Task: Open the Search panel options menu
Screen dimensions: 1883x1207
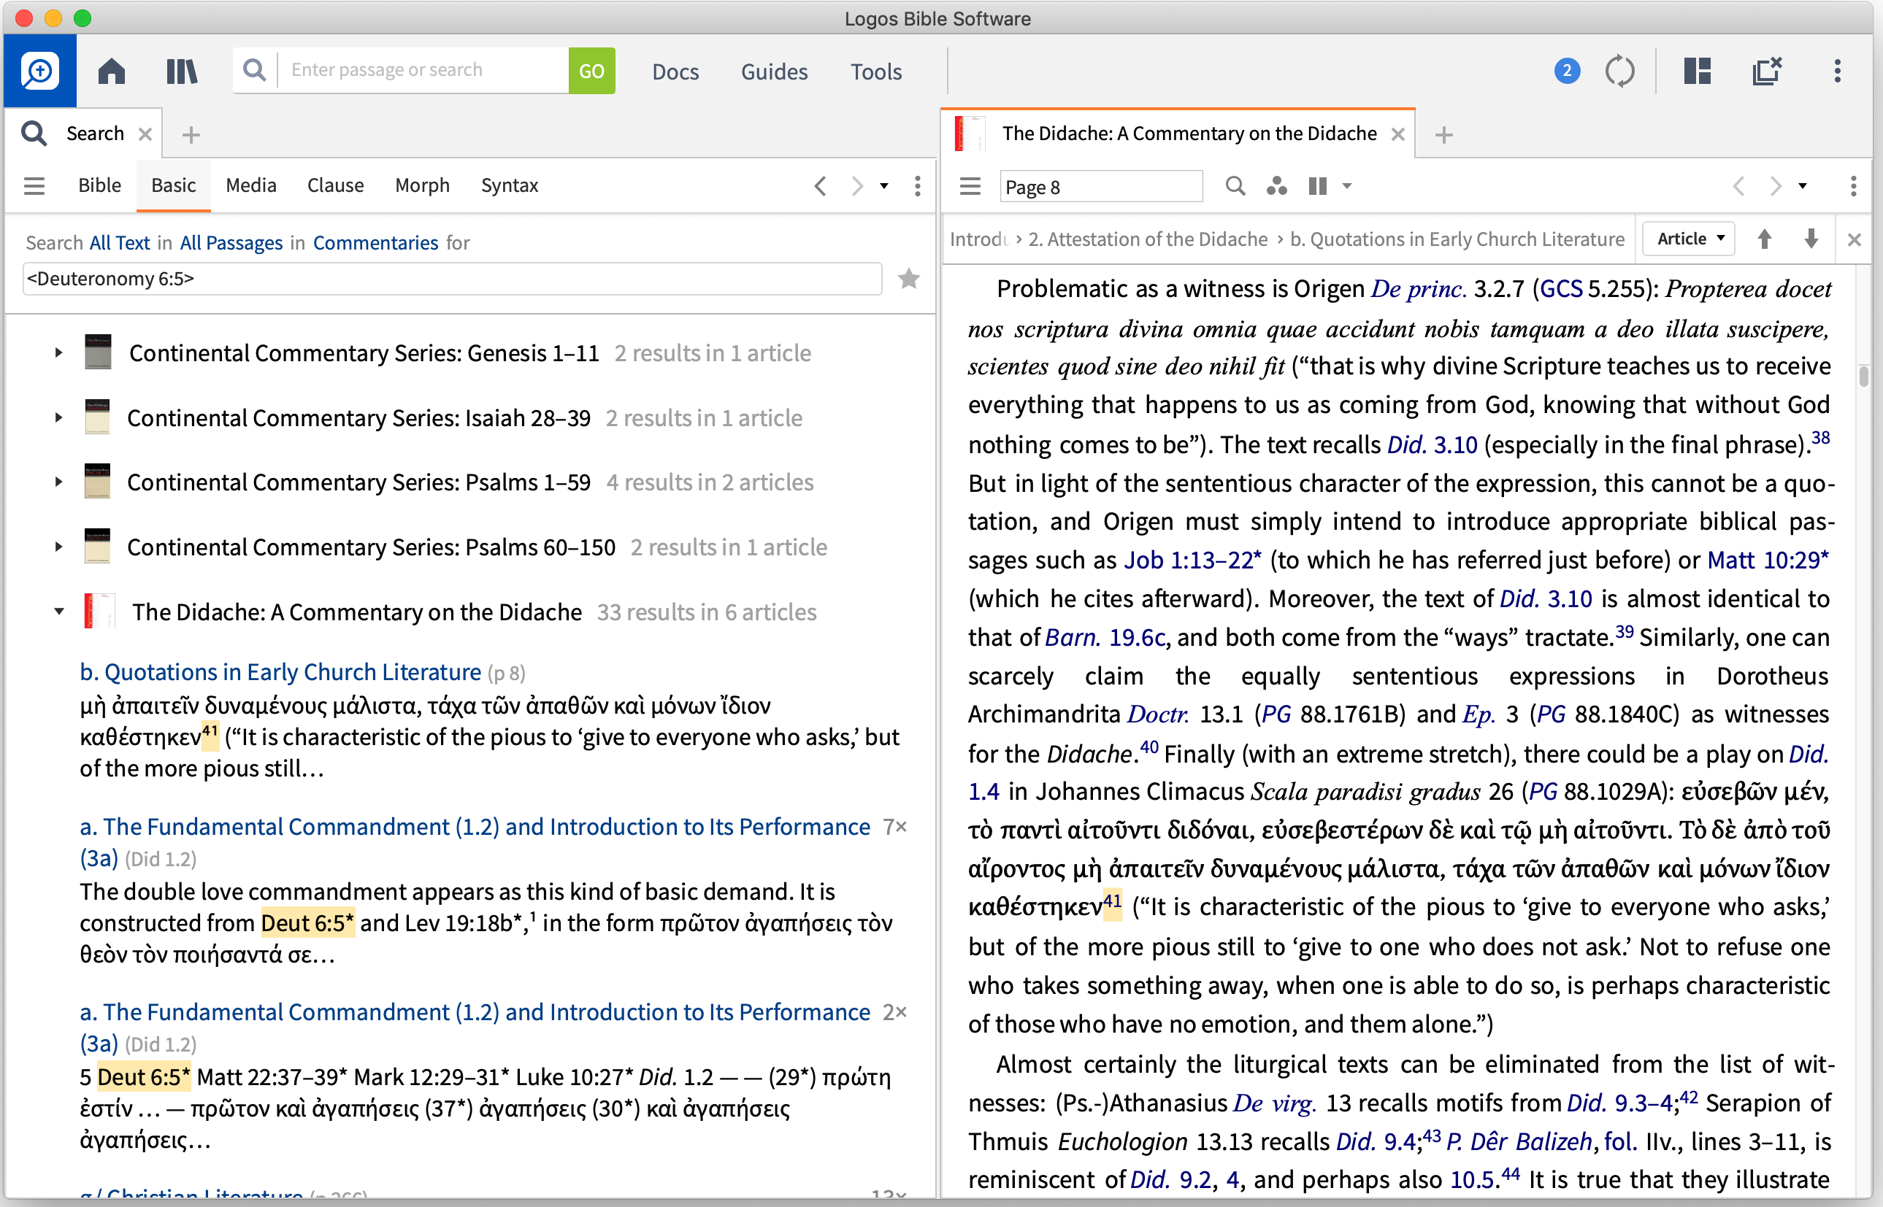Action: pyautogui.click(x=917, y=186)
